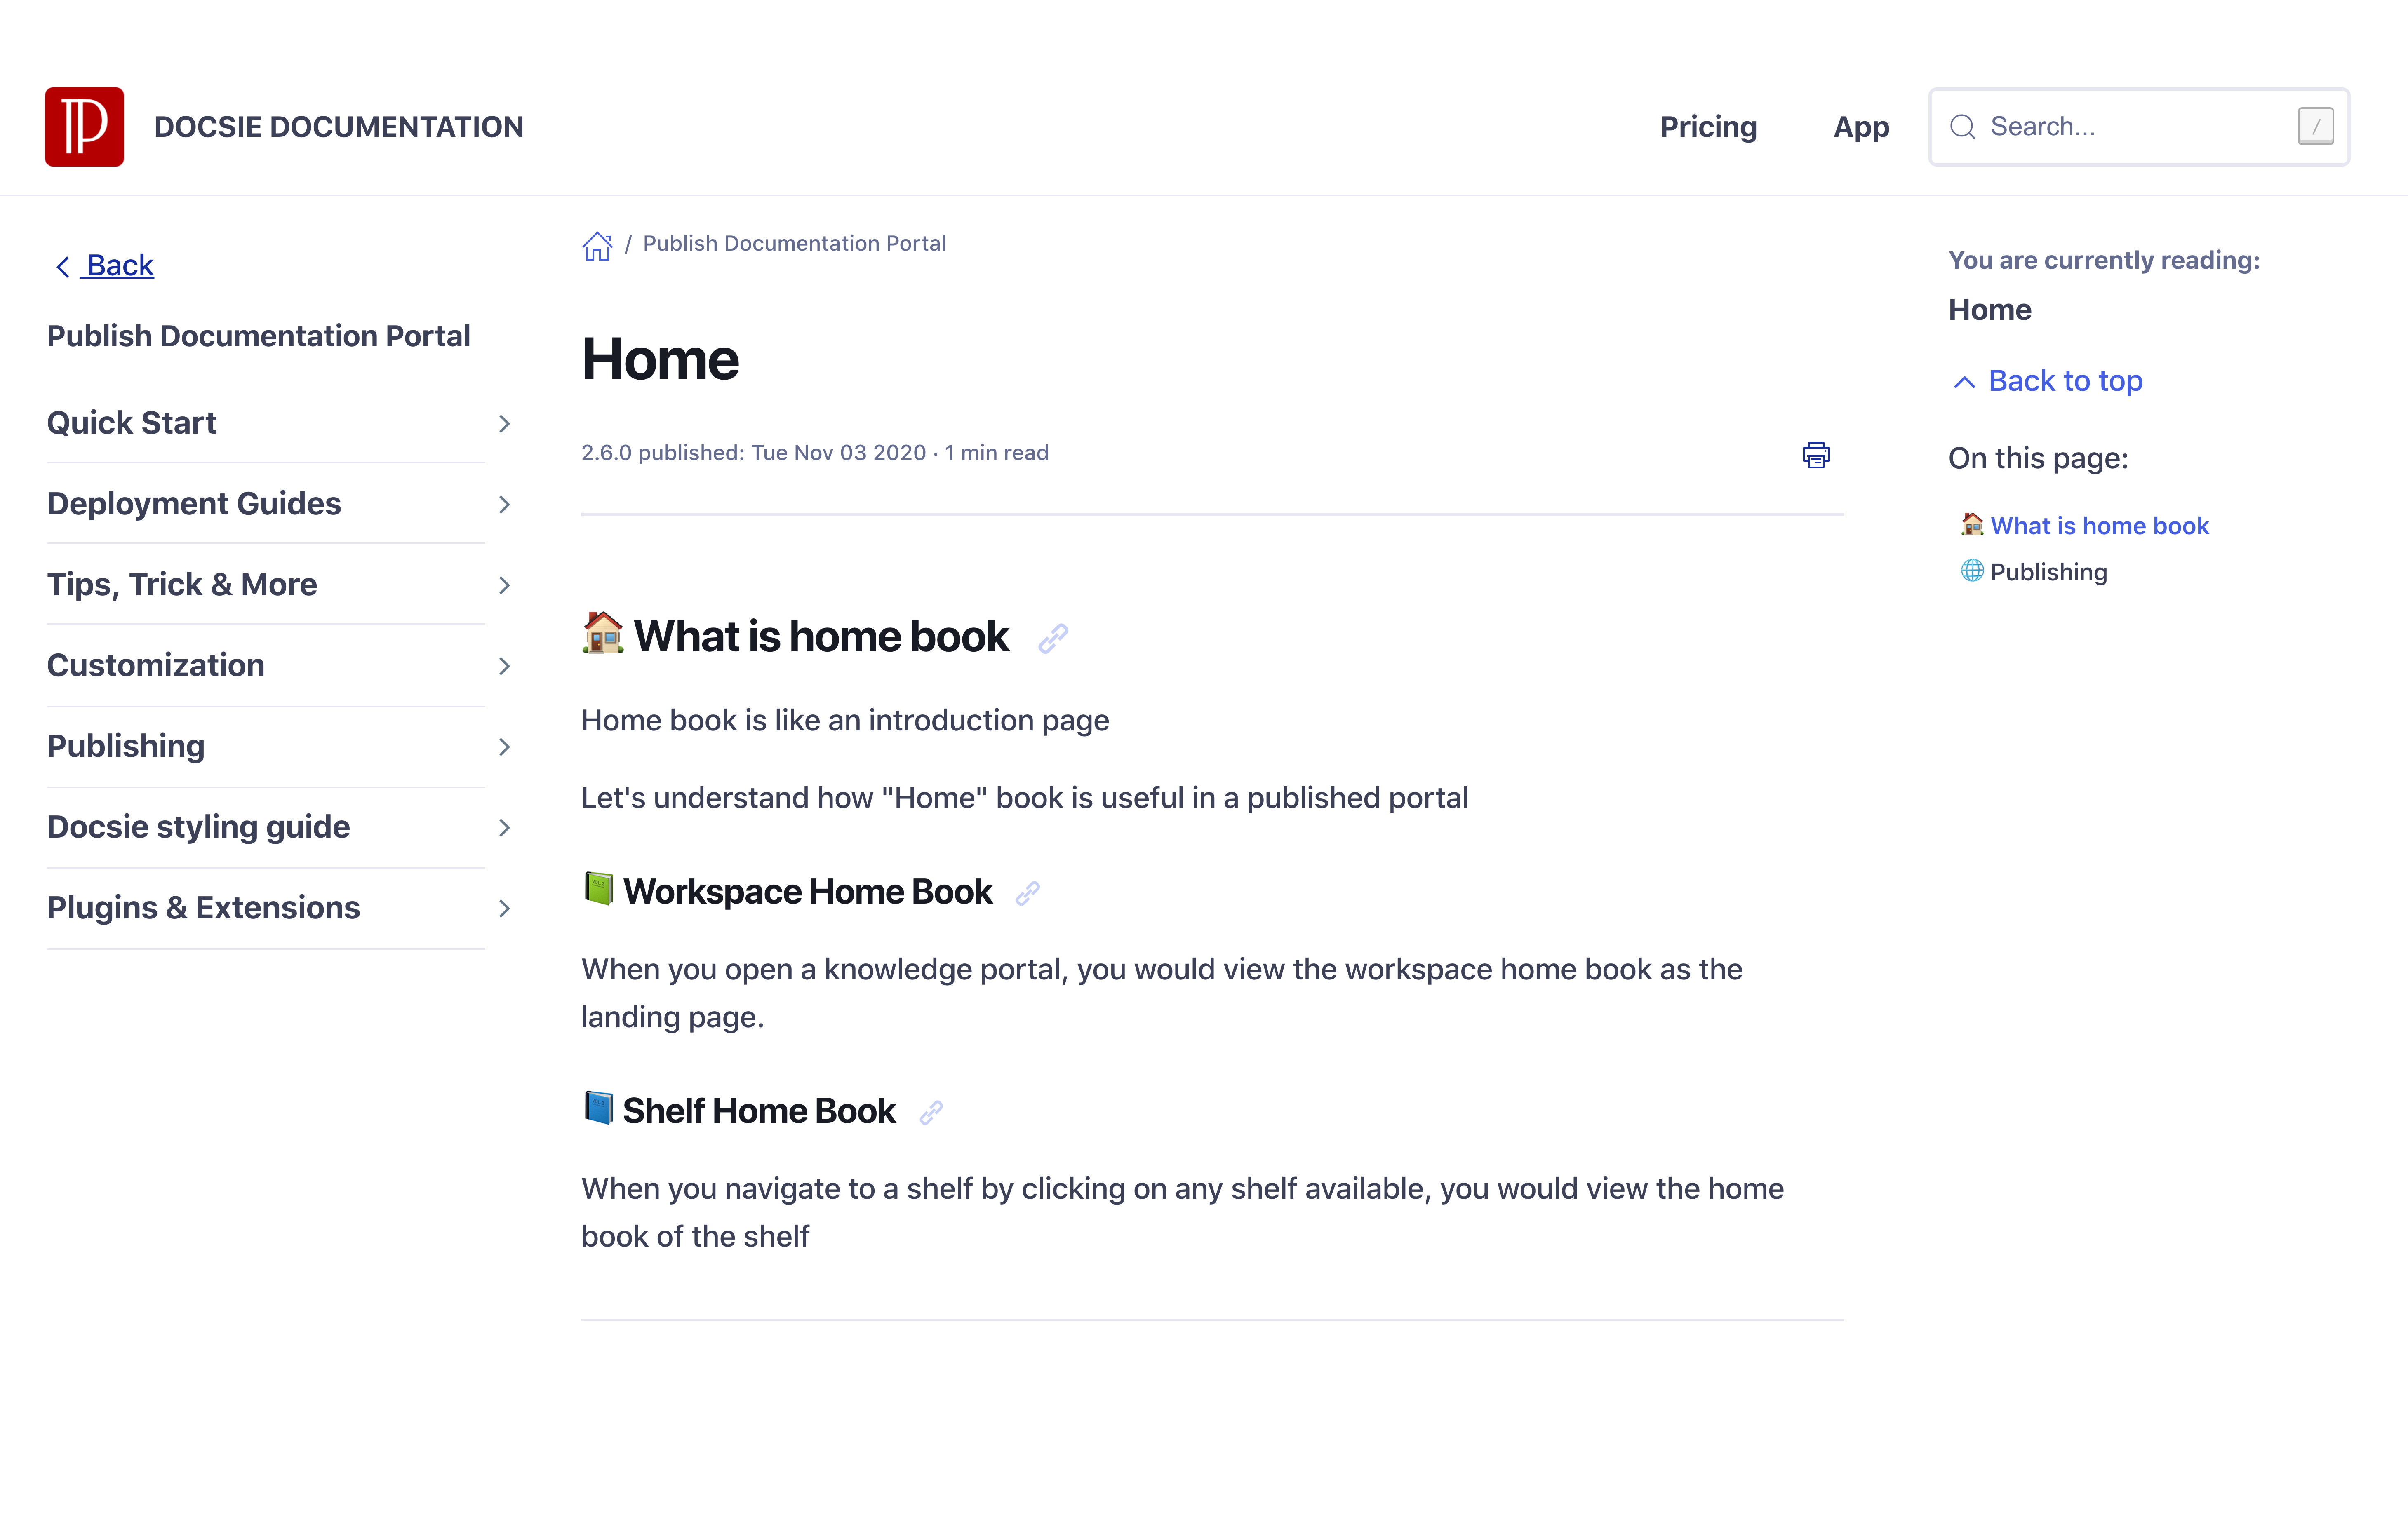Jump to What is home book section
The height and width of the screenshot is (1517, 2408).
(x=2099, y=526)
